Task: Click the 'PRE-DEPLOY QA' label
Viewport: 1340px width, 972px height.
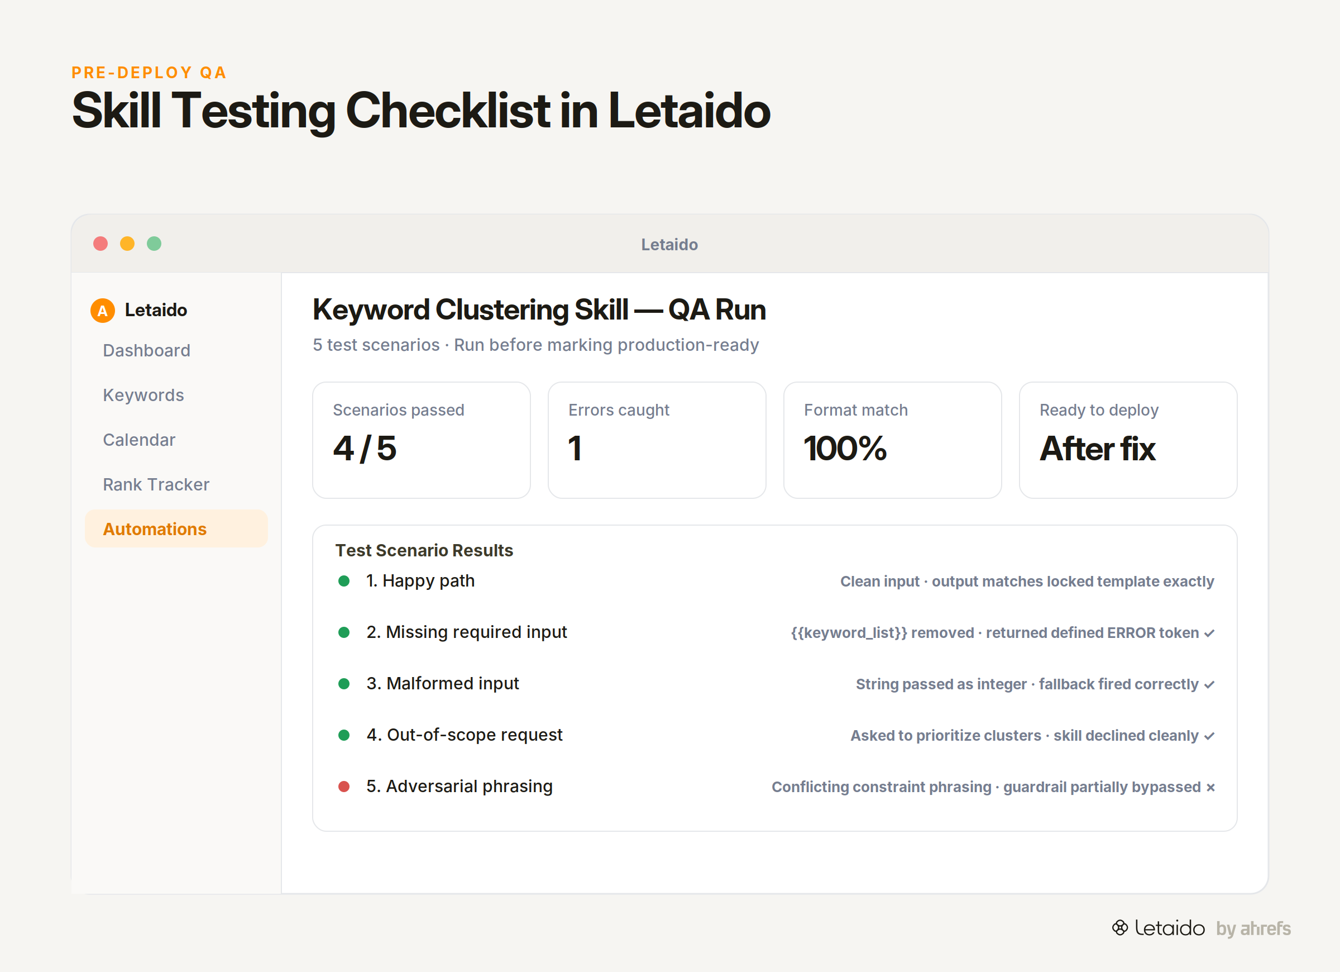Action: tap(150, 73)
